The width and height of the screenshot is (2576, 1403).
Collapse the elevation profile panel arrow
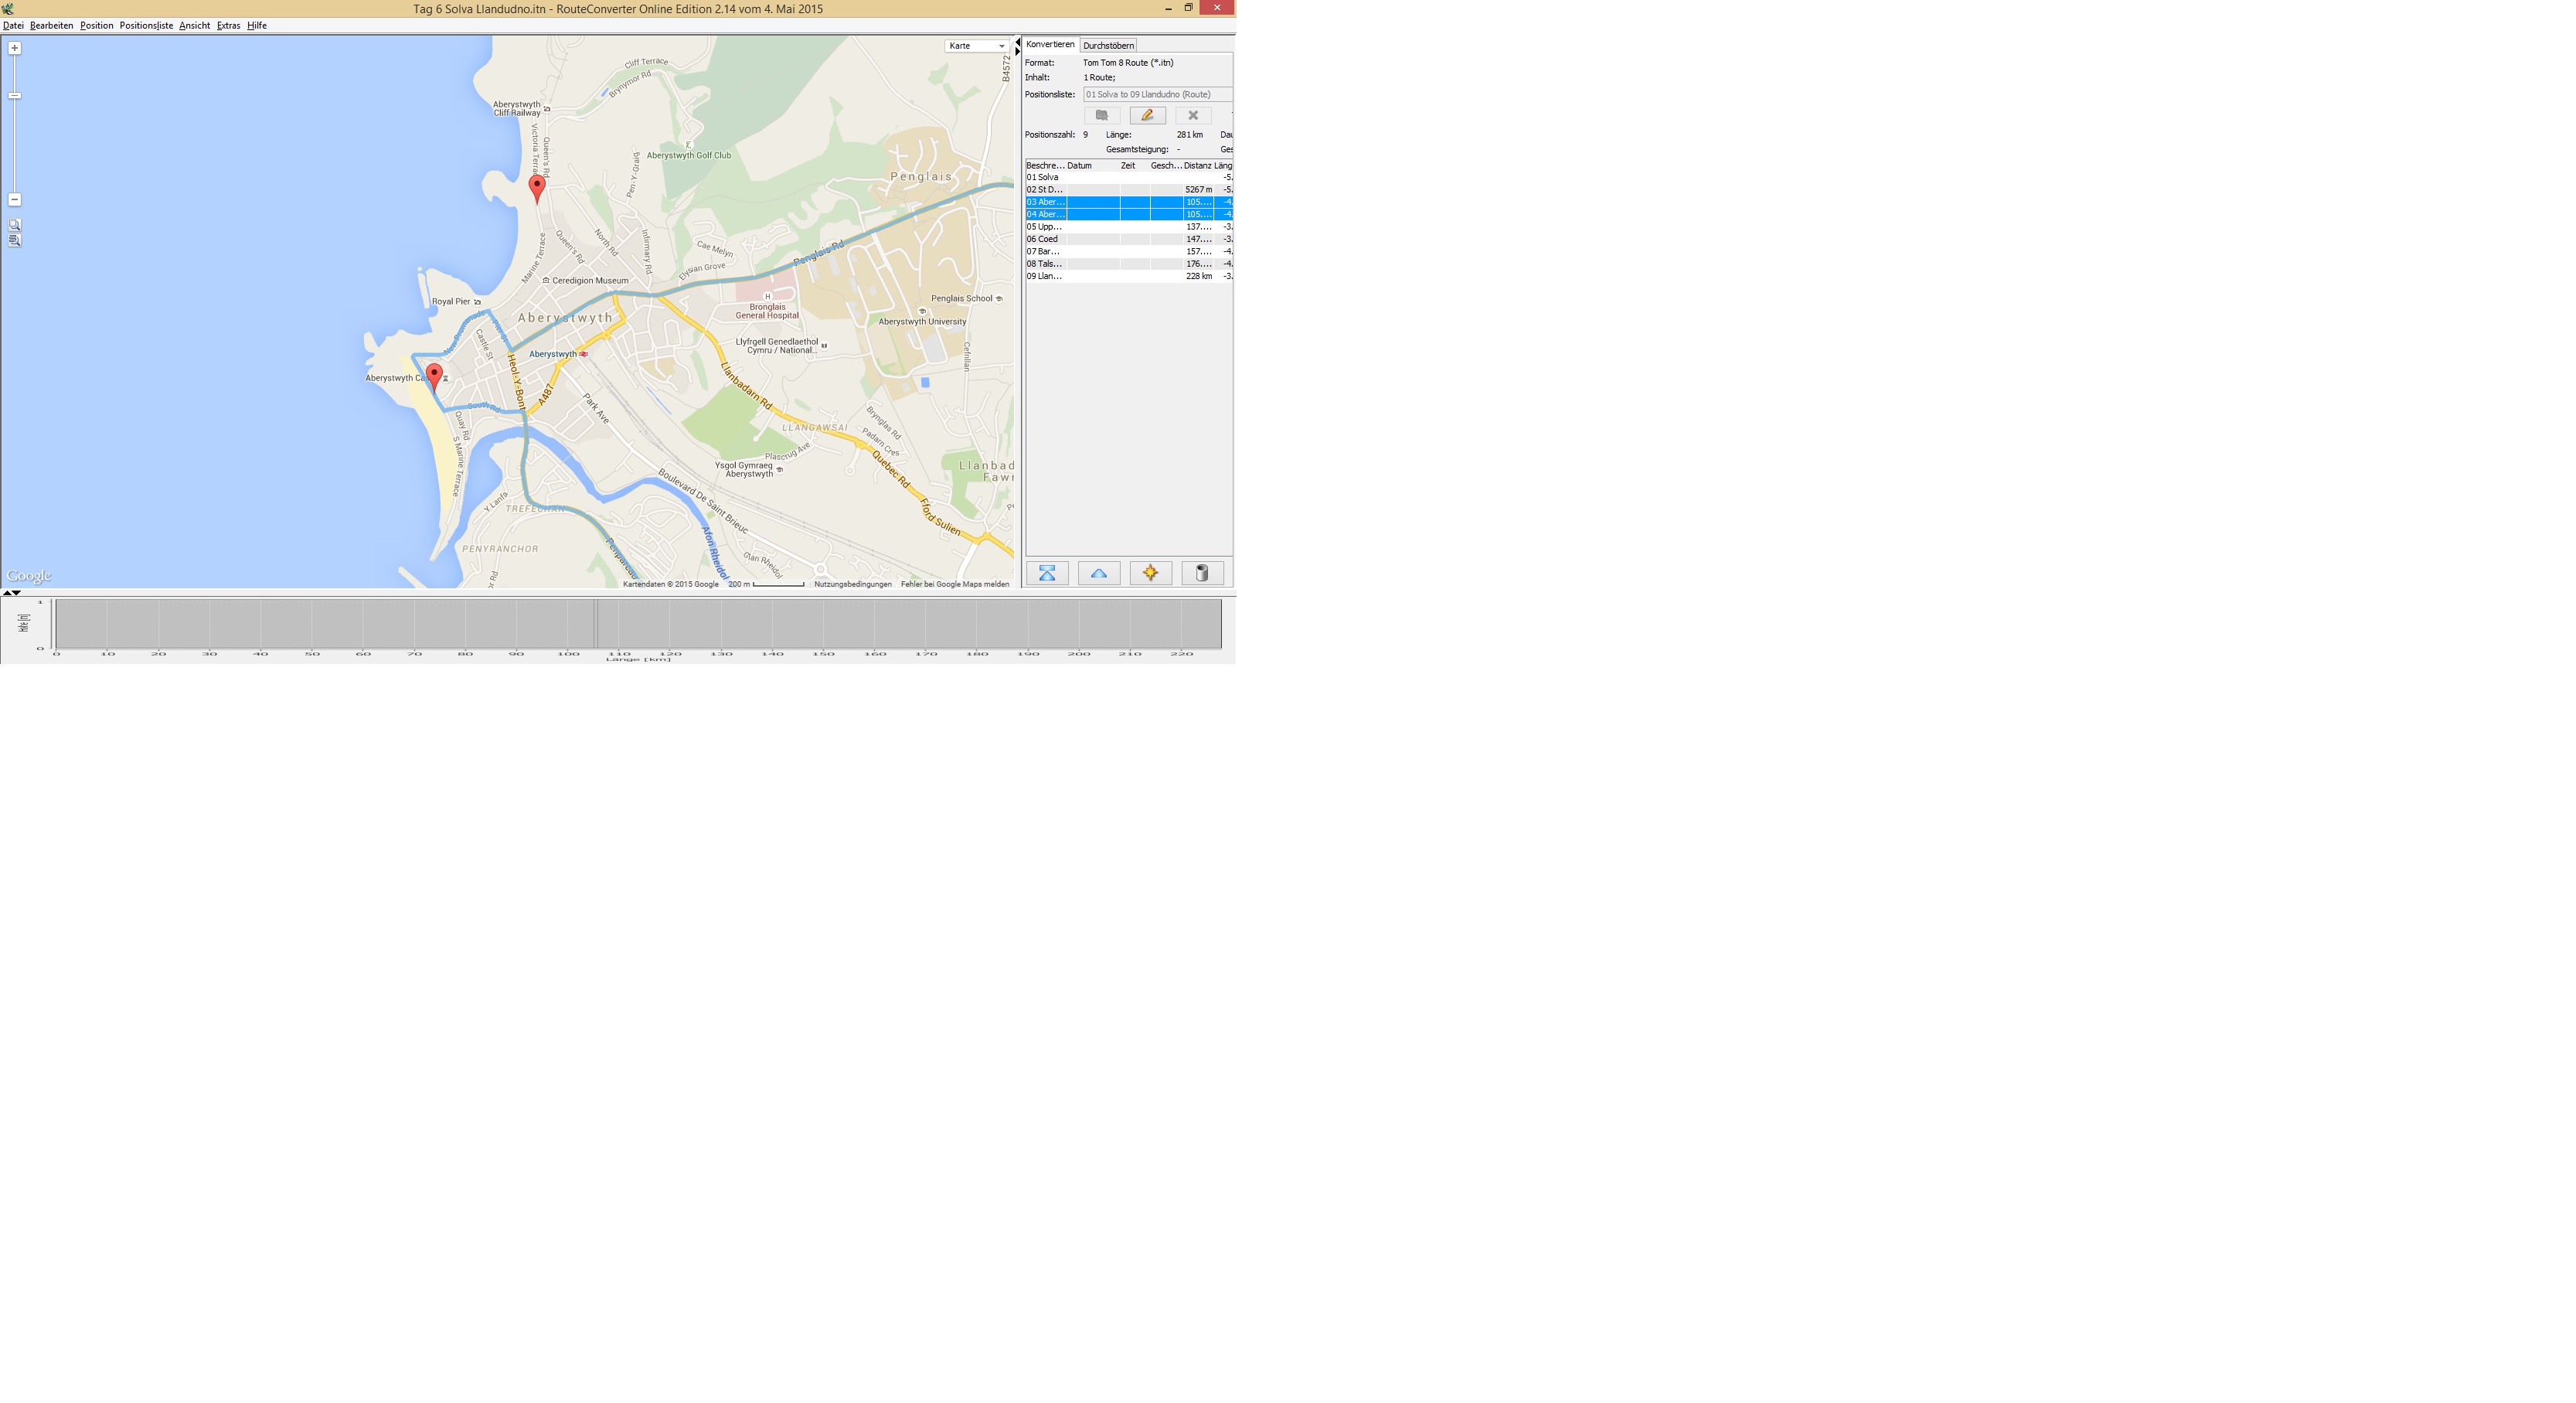pos(16,593)
